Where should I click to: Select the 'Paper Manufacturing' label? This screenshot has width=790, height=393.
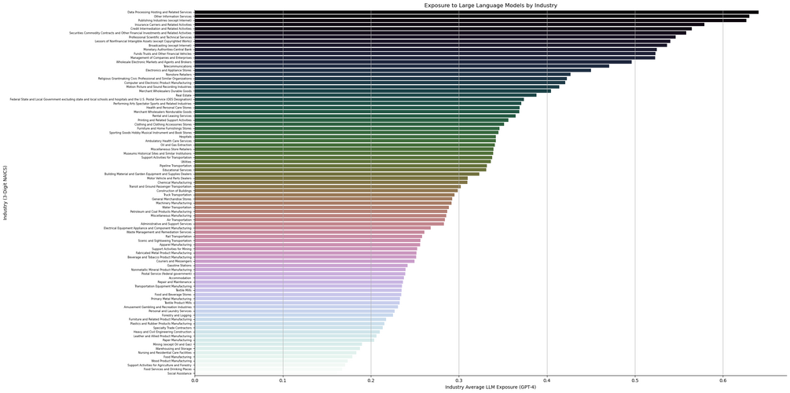pyautogui.click(x=177, y=340)
